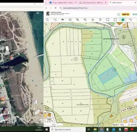Switch to Chrome on the taskbar
137x132 pixels.
coord(101,129)
